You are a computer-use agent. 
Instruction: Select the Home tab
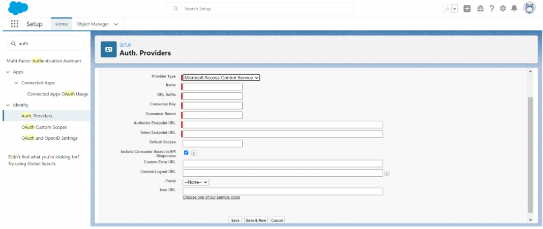[62, 24]
